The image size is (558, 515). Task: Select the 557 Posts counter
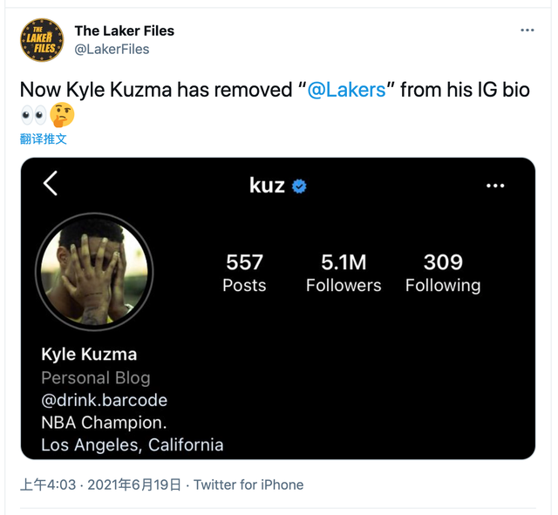pos(244,273)
